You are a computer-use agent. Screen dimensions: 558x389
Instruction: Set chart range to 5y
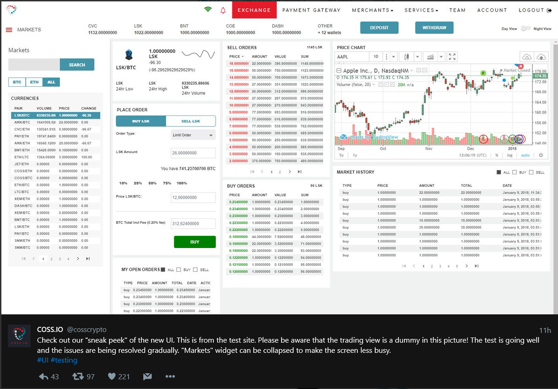[342, 155]
